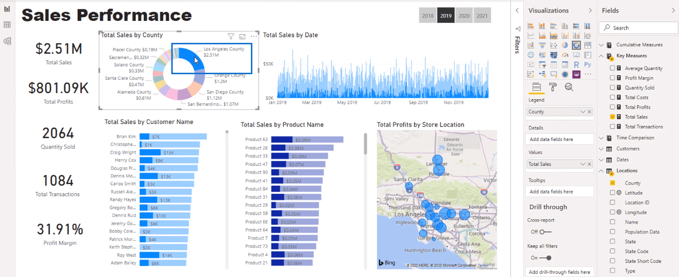Click filter icon on Total Sales by County visual
679x277 pixels.
point(231,36)
